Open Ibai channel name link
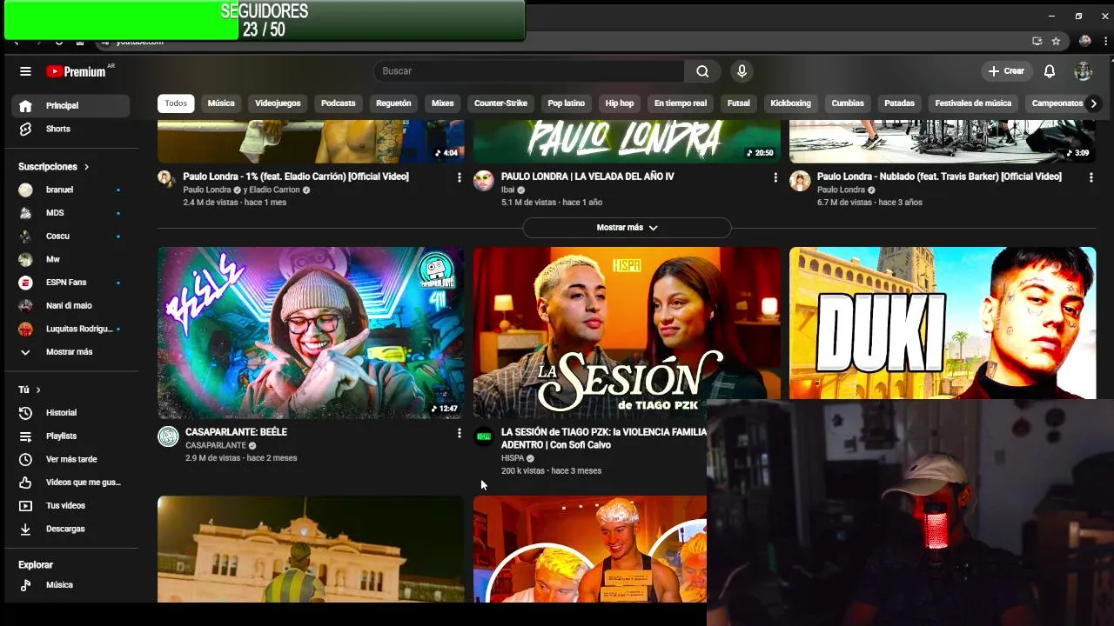The height and width of the screenshot is (626, 1114). [x=508, y=190]
